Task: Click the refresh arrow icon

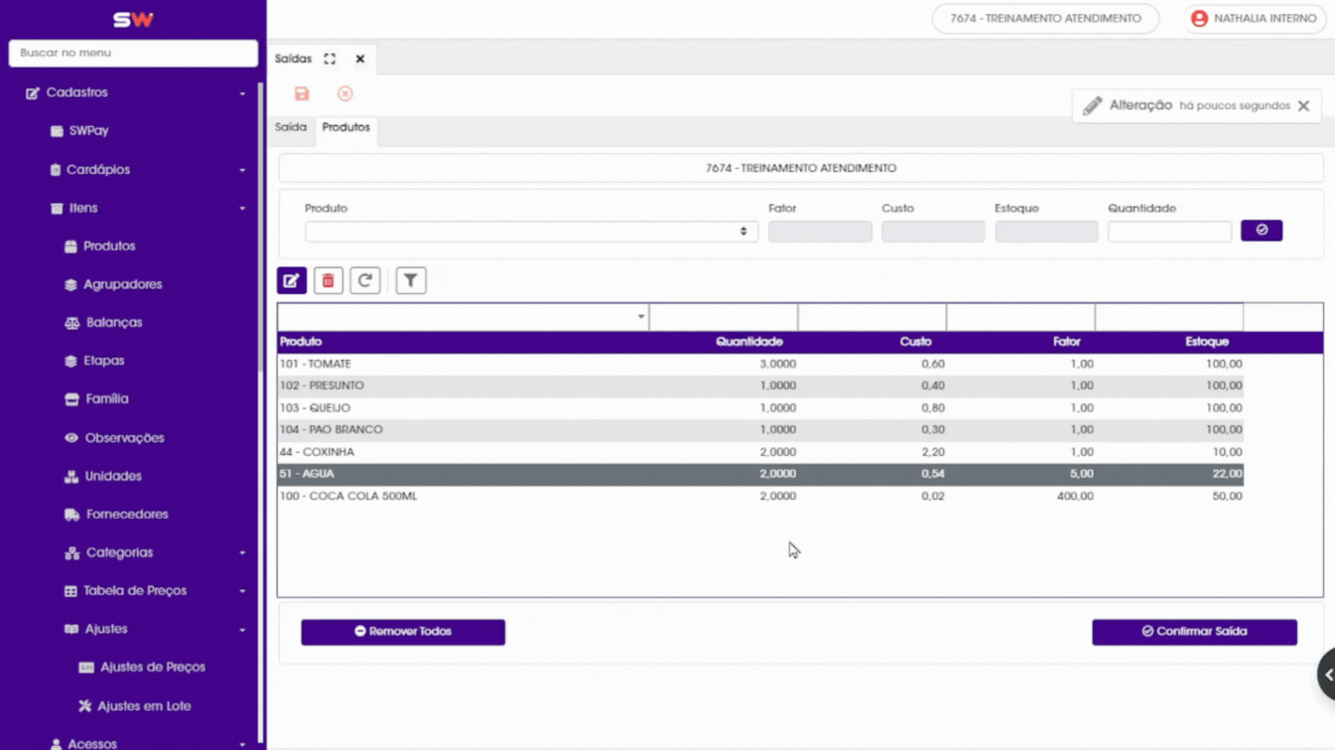Action: coord(365,281)
